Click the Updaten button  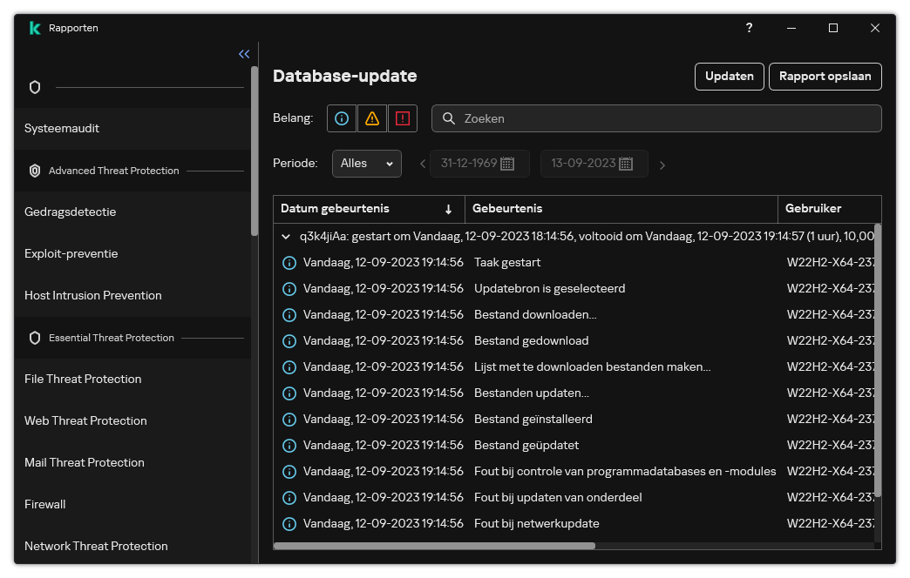click(729, 77)
